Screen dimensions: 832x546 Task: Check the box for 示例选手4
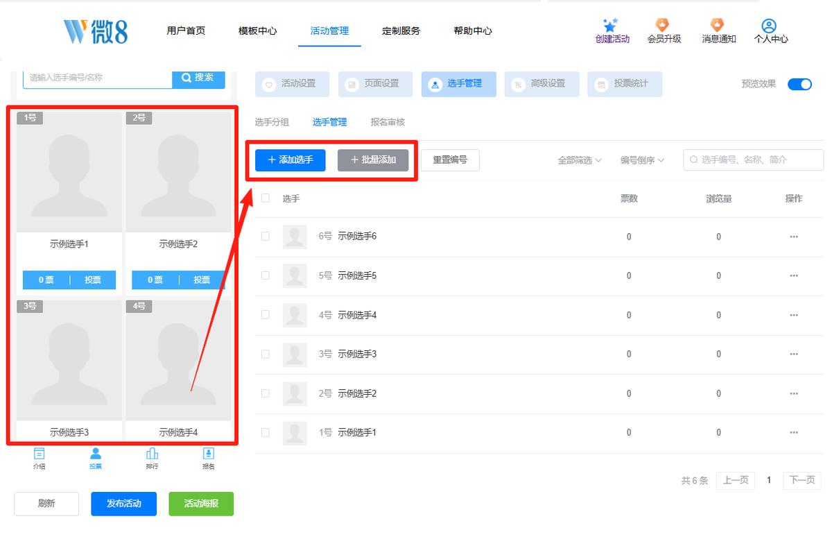click(265, 315)
